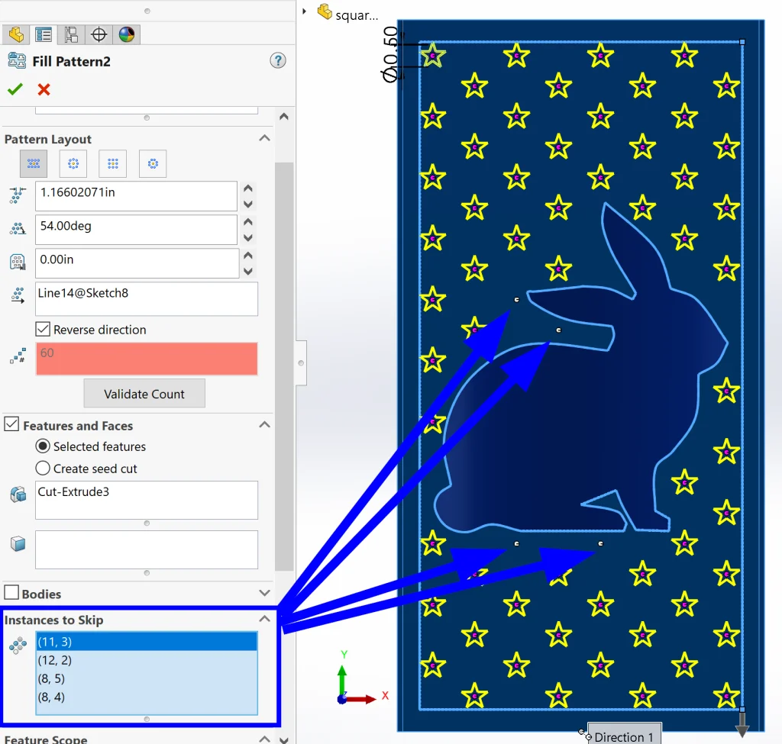Select the Circular pattern layout
Screen dimensions: 782x744
tap(73, 163)
